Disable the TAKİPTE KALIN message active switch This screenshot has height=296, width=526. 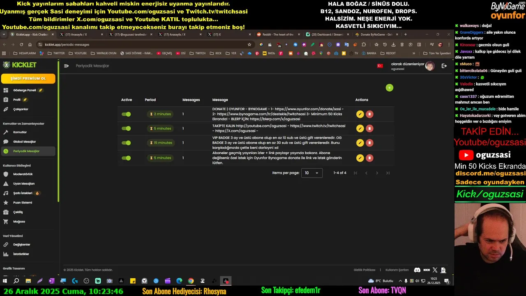point(126,129)
